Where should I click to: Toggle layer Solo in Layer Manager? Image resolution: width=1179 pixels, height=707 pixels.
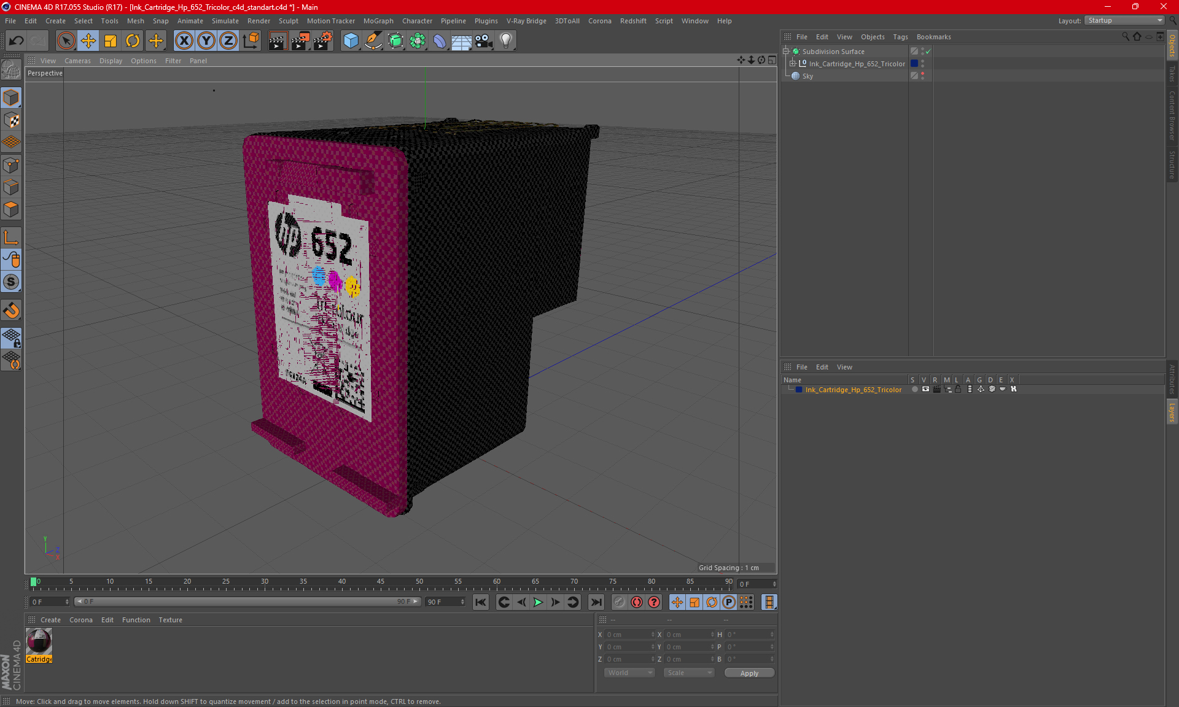(914, 390)
